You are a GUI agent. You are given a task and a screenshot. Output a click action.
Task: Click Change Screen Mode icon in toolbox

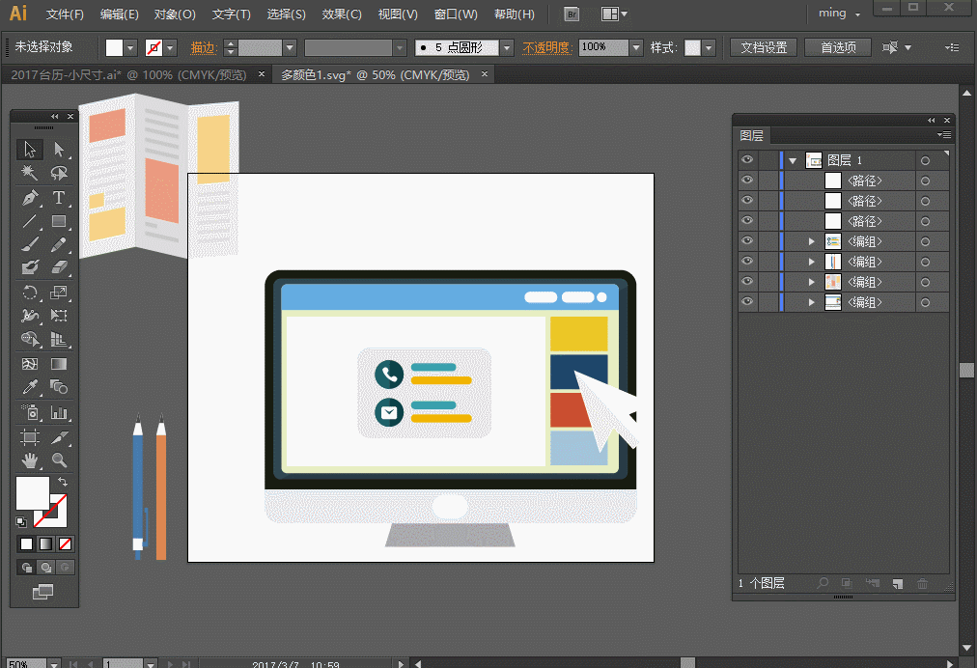pos(43,592)
